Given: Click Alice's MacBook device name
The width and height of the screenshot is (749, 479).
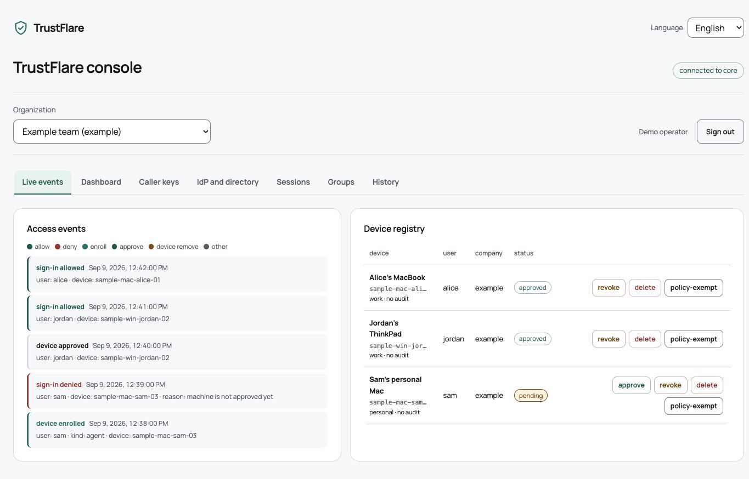Looking at the screenshot, I should pyautogui.click(x=397, y=277).
